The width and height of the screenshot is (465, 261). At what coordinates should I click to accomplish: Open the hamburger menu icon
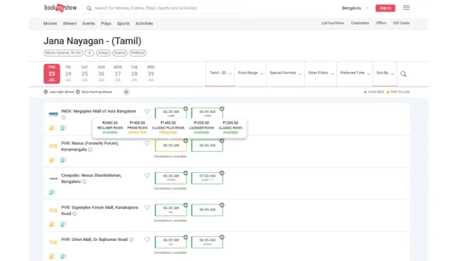(406, 8)
